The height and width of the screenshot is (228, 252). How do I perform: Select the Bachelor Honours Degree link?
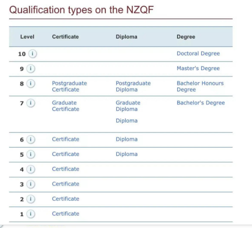tap(200, 87)
